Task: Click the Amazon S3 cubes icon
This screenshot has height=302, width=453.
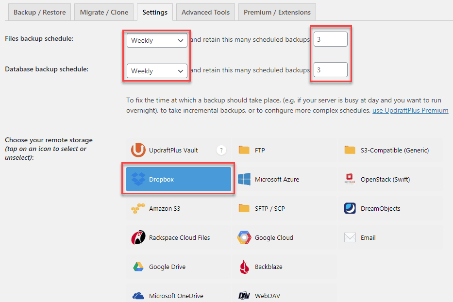Action: [138, 208]
